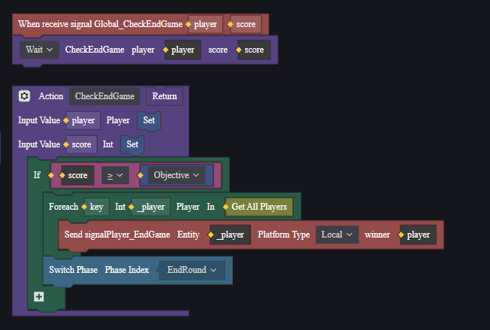
Task: Select the score parameter in the signal header
Action: (246, 24)
